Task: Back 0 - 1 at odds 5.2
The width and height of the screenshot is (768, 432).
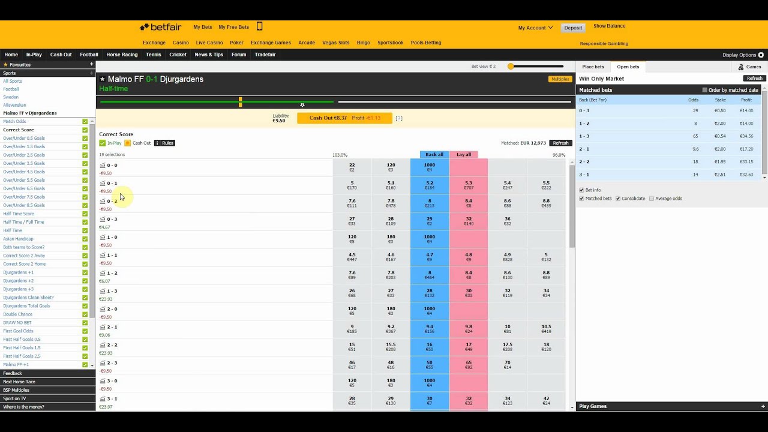Action: (430, 185)
